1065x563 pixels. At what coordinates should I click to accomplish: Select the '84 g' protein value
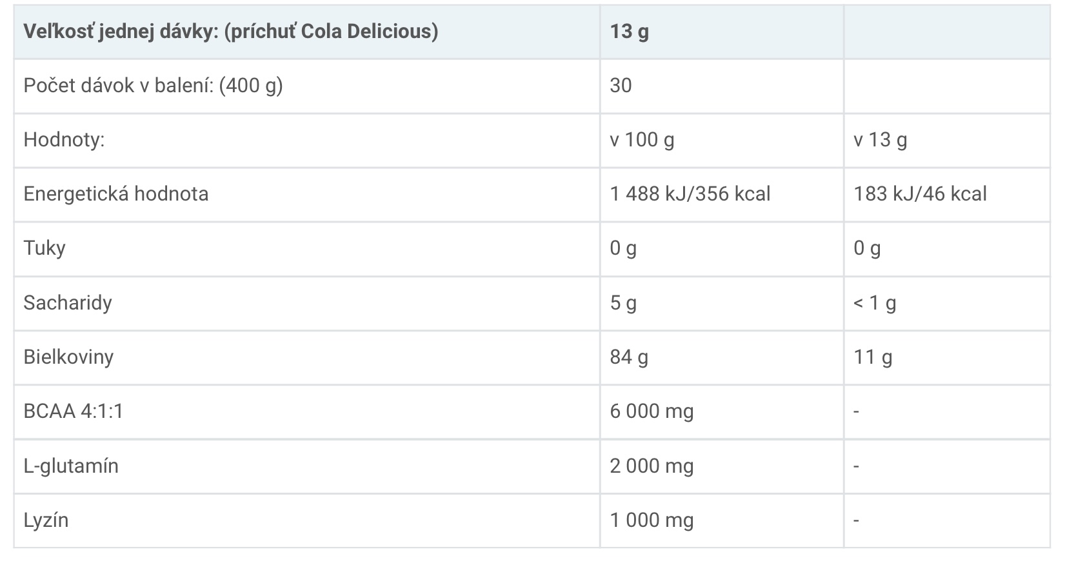(629, 357)
